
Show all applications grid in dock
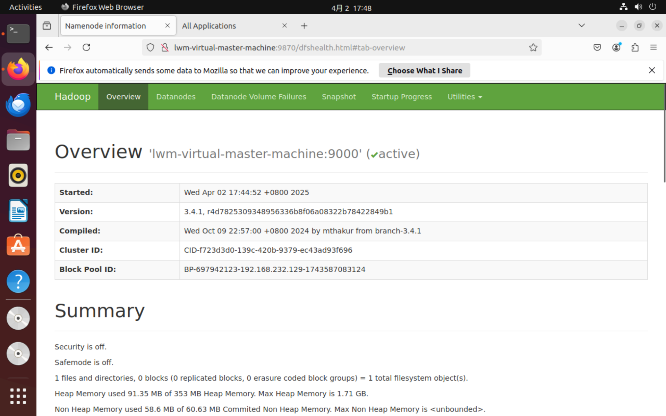(x=18, y=396)
